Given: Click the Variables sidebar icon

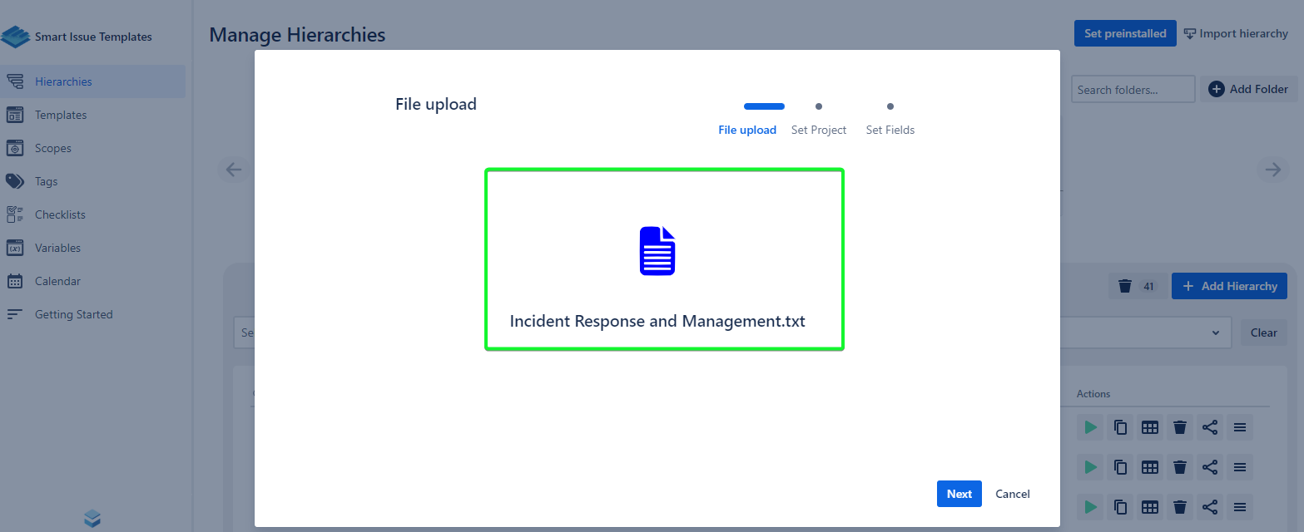Looking at the screenshot, I should (15, 248).
